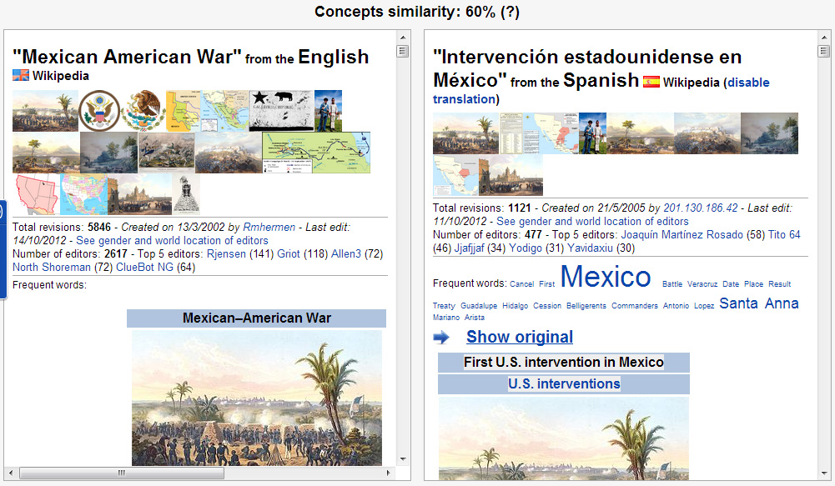Open the two soldiers thumbnail in Spanish panel
The width and height of the screenshot is (835, 486).
593,133
